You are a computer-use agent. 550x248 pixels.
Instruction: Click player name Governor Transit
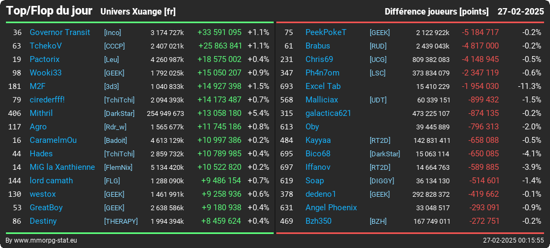pos(59,32)
